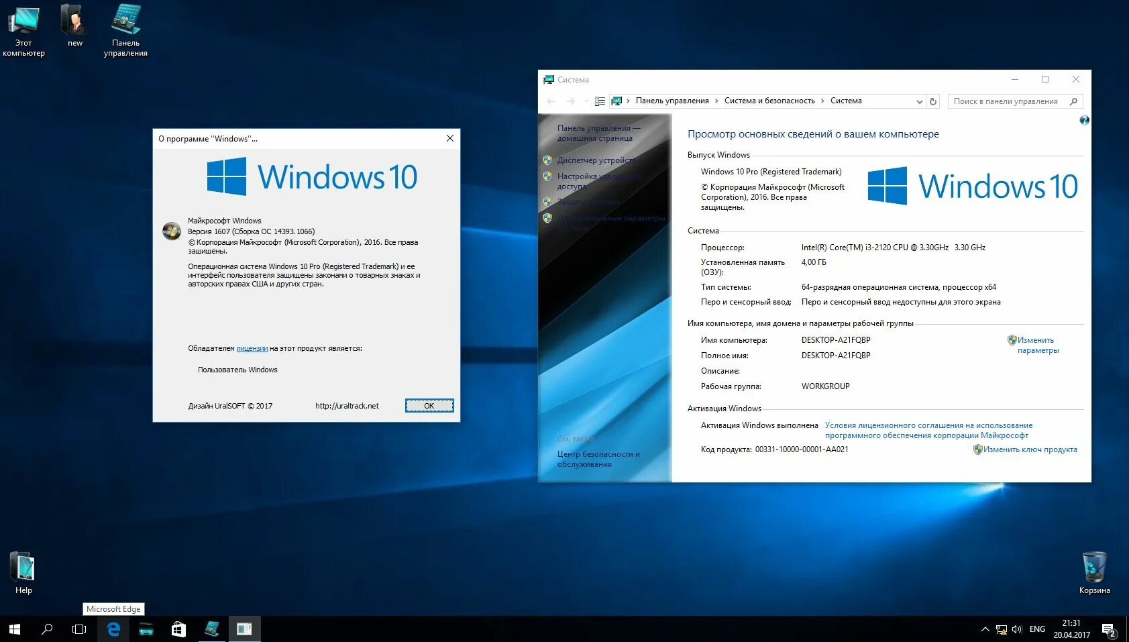
Task: Open the 'Корзина' recycle bin icon
Action: [1094, 573]
